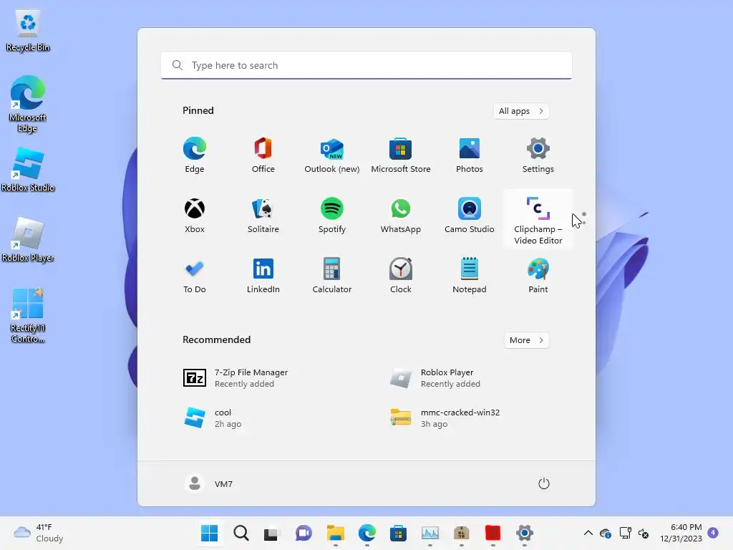
Task: Open VM7 user account menu
Action: click(x=209, y=483)
